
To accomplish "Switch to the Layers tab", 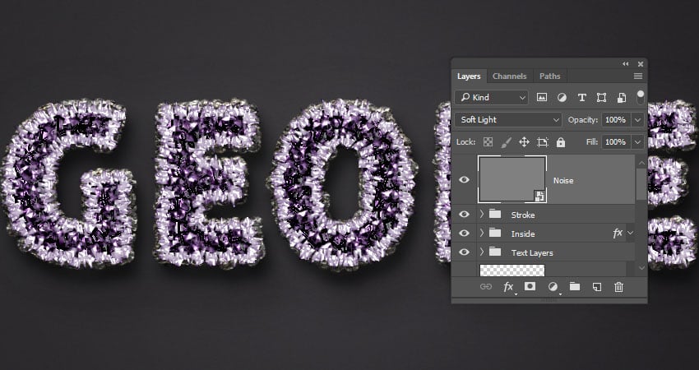I will click(x=469, y=76).
